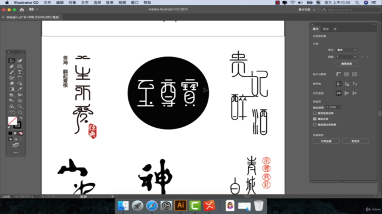The width and height of the screenshot is (382, 214).
Task: Open units dropdown showing 毫米
Action: point(347,50)
